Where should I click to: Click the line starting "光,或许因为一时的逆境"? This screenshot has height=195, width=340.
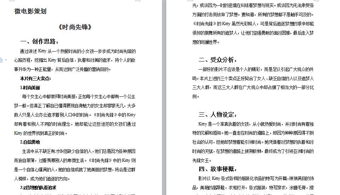coord(253,5)
